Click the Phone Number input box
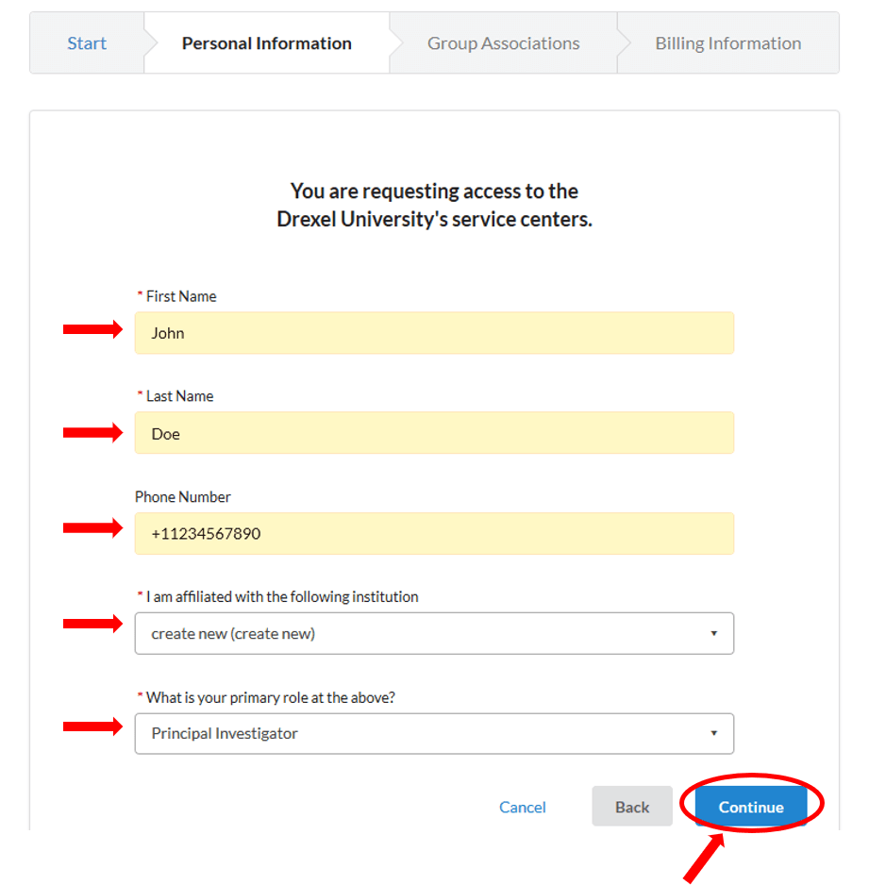Screen dimensions: 869x885 (x=434, y=534)
